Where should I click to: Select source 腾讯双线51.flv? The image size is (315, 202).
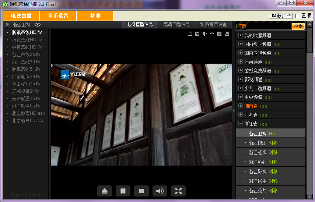click(26, 69)
